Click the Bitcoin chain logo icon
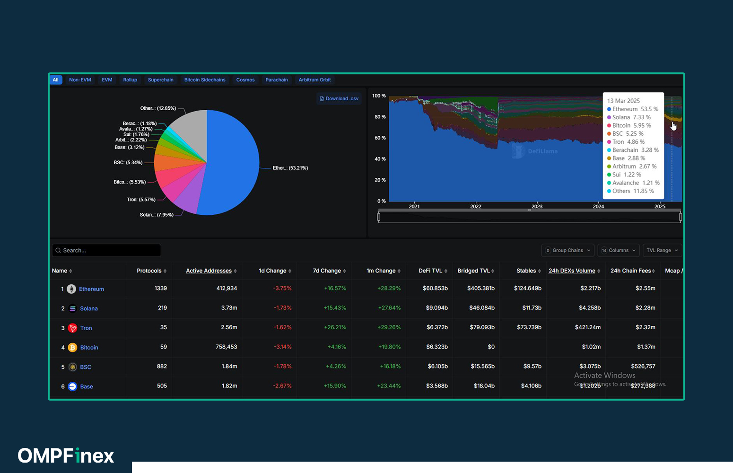 [72, 348]
